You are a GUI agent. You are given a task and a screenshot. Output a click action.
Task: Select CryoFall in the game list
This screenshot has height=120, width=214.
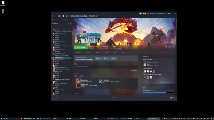58,60
